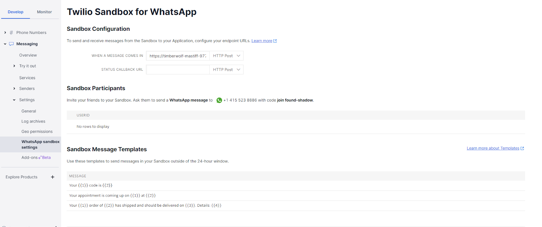Switch to the Develop tab
Screen dimensions: 542x227
pos(16,12)
